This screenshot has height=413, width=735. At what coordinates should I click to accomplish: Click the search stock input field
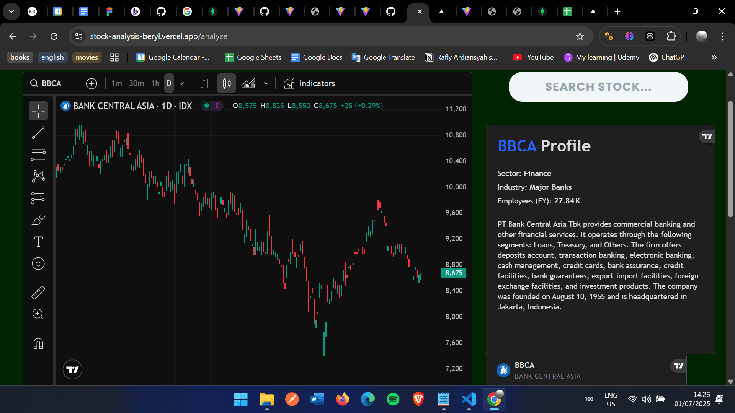(598, 87)
